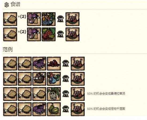
Task: Click the 曼德拉草汤 50% chance note
Action: tap(106, 94)
